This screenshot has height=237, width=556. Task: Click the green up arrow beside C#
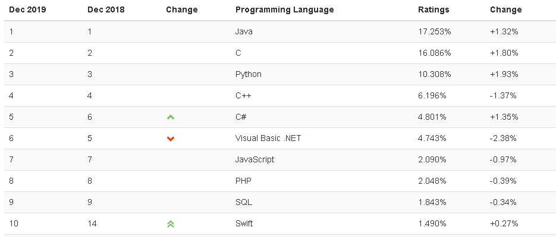tap(171, 117)
